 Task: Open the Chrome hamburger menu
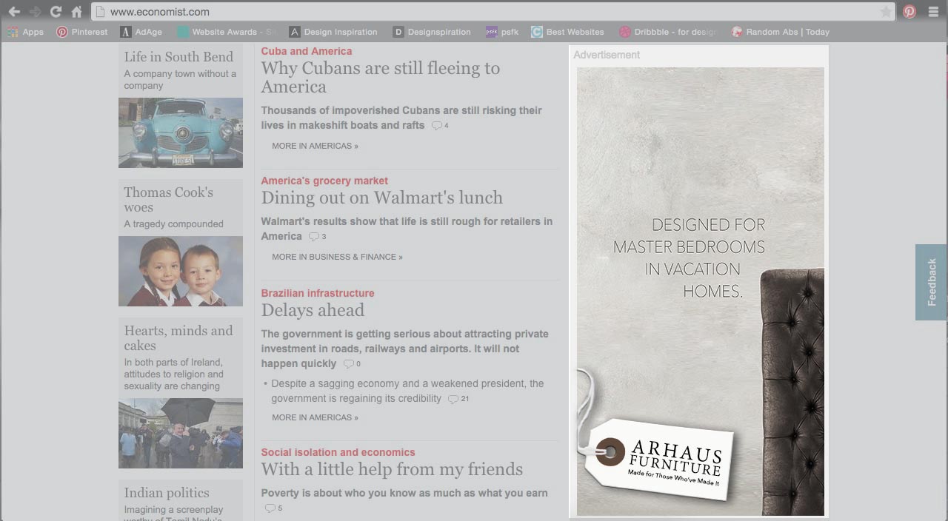(x=933, y=12)
